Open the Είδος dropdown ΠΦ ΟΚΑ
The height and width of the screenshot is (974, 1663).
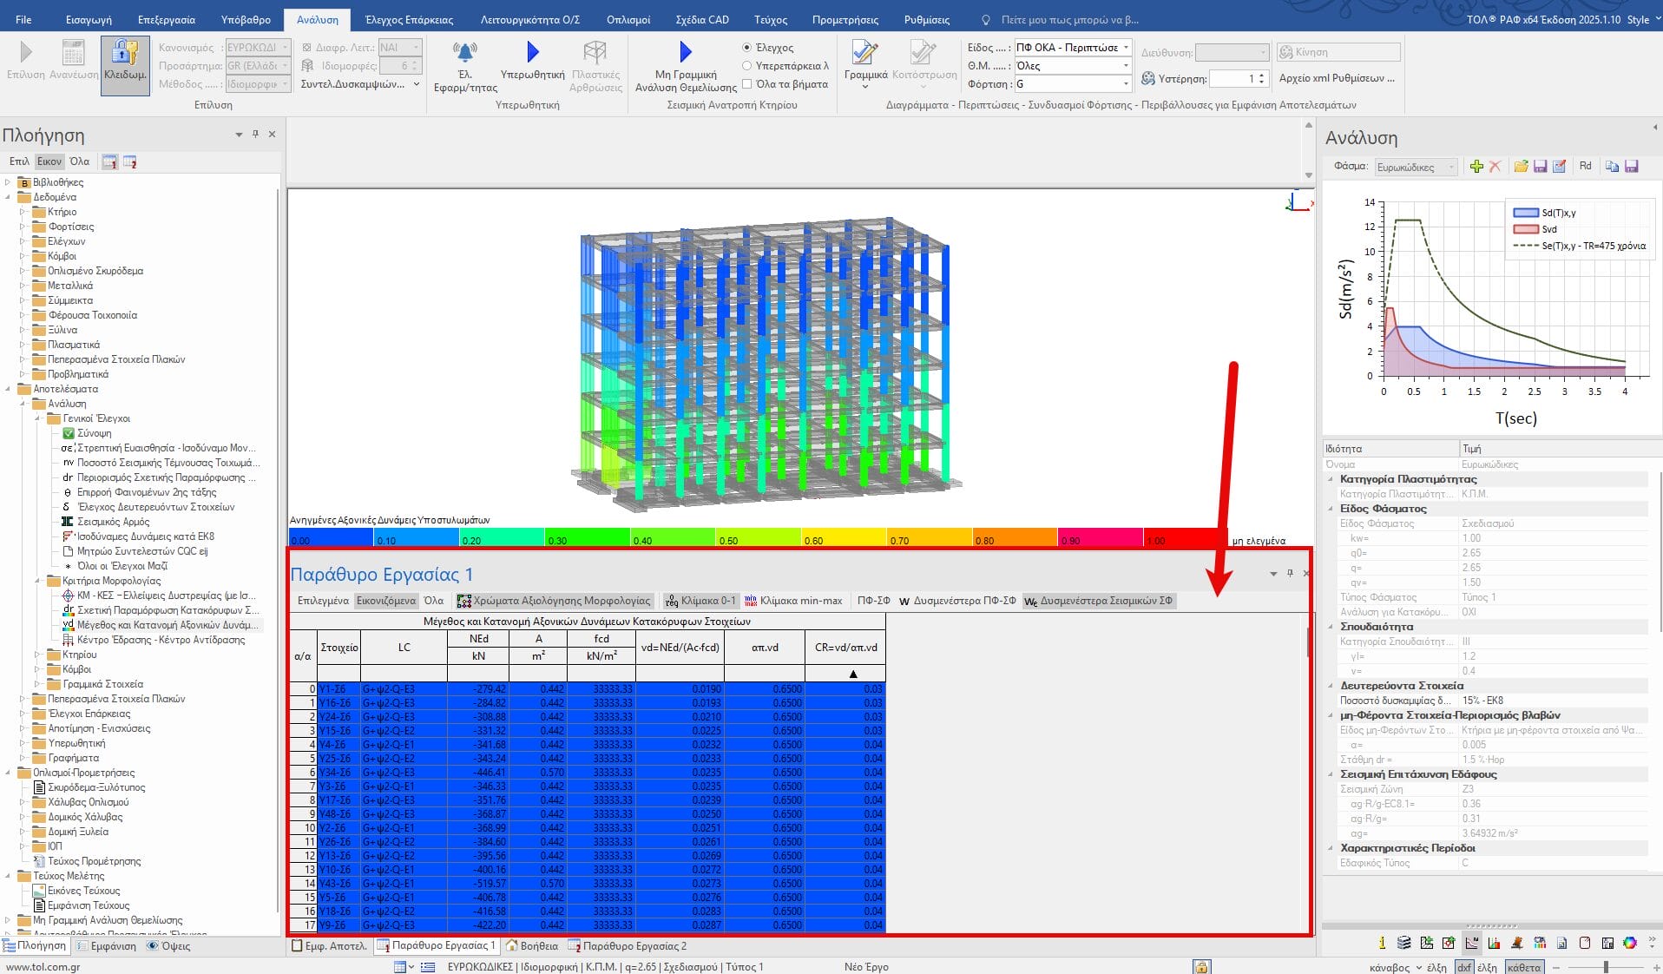[1073, 48]
